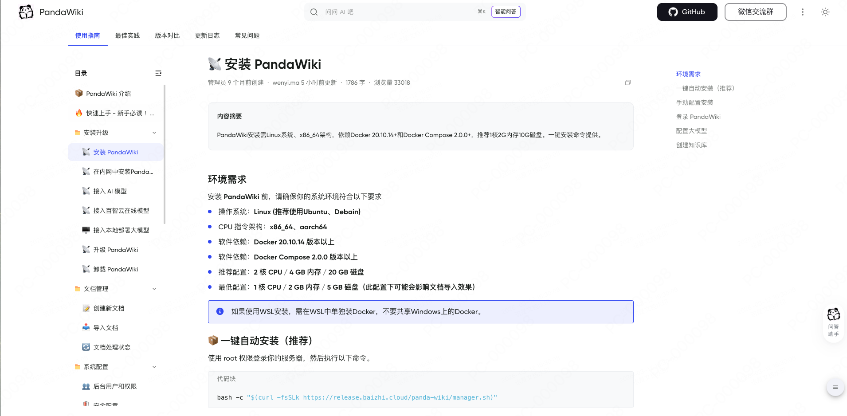
Task: Click the fire icon beside 快速上手
Action: point(79,113)
